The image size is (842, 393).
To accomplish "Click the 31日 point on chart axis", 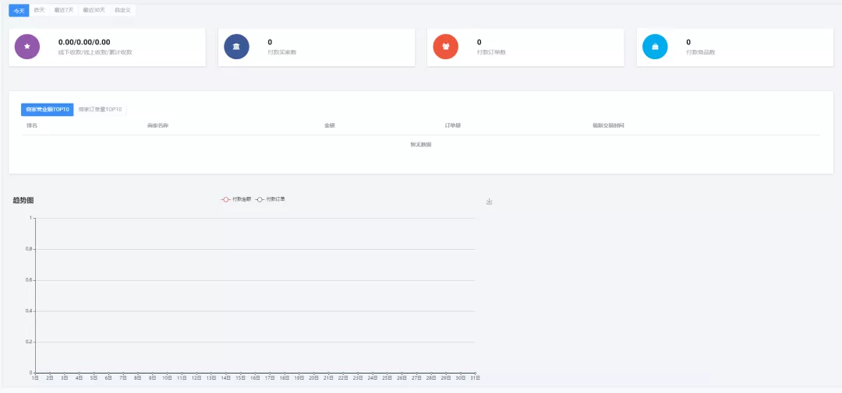I will click(476, 373).
